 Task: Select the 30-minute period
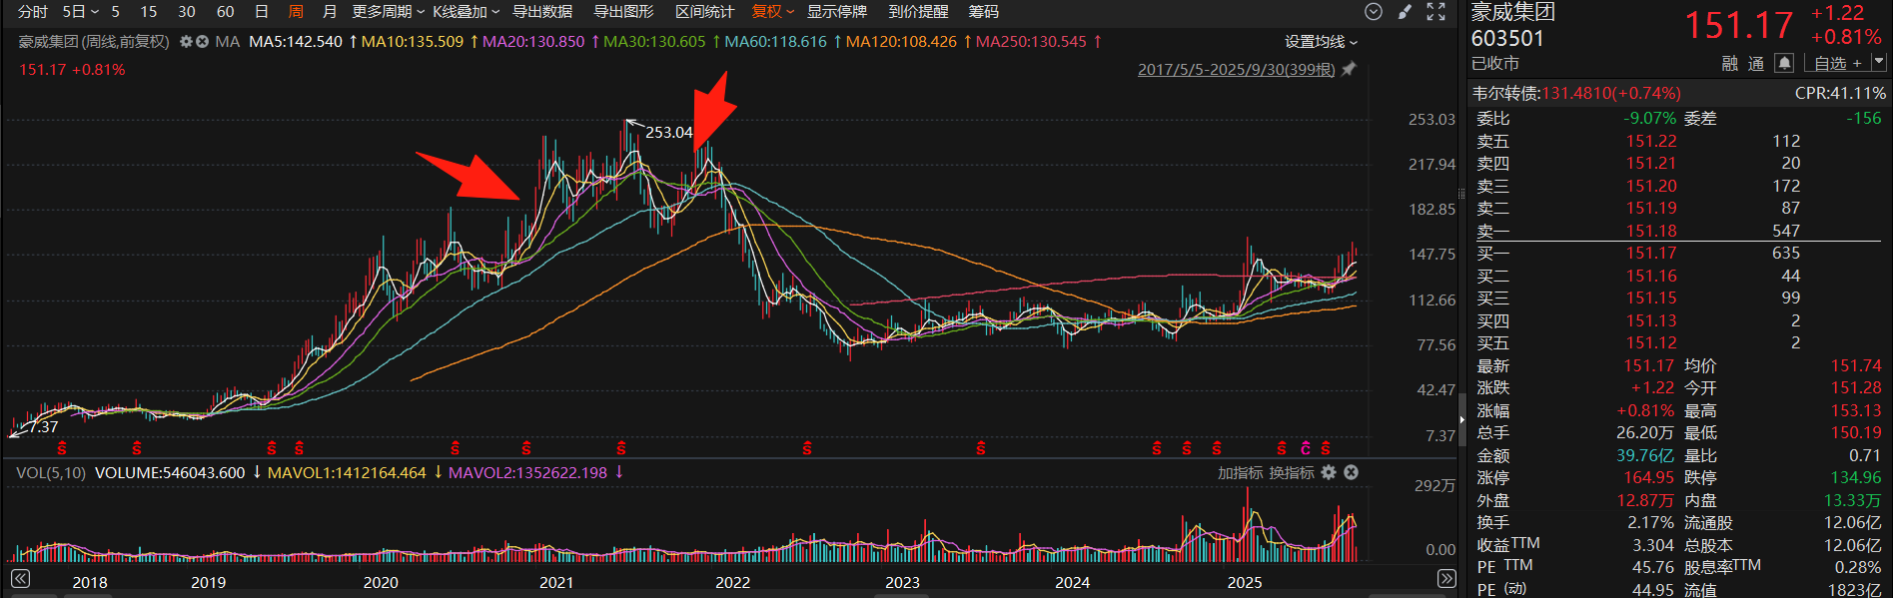[x=187, y=12]
